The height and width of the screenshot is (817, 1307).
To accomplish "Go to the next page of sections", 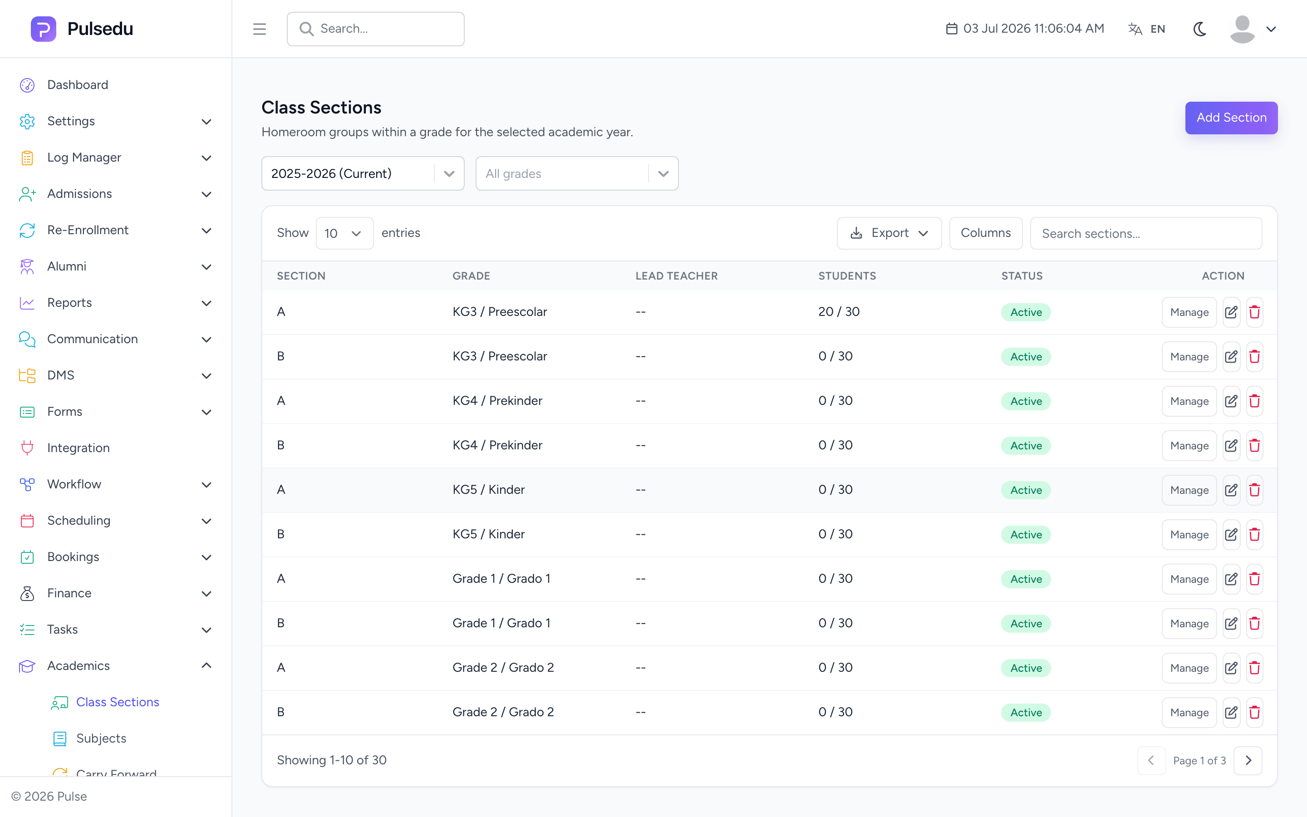I will 1248,760.
